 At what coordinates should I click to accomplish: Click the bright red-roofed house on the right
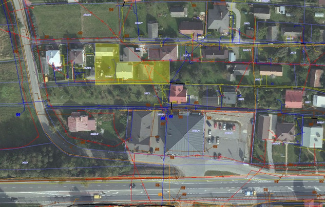pos(294,98)
